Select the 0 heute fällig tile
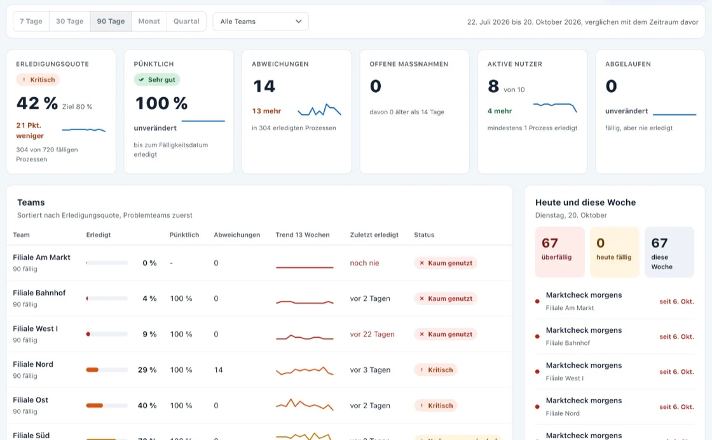The height and width of the screenshot is (440, 712). click(614, 252)
